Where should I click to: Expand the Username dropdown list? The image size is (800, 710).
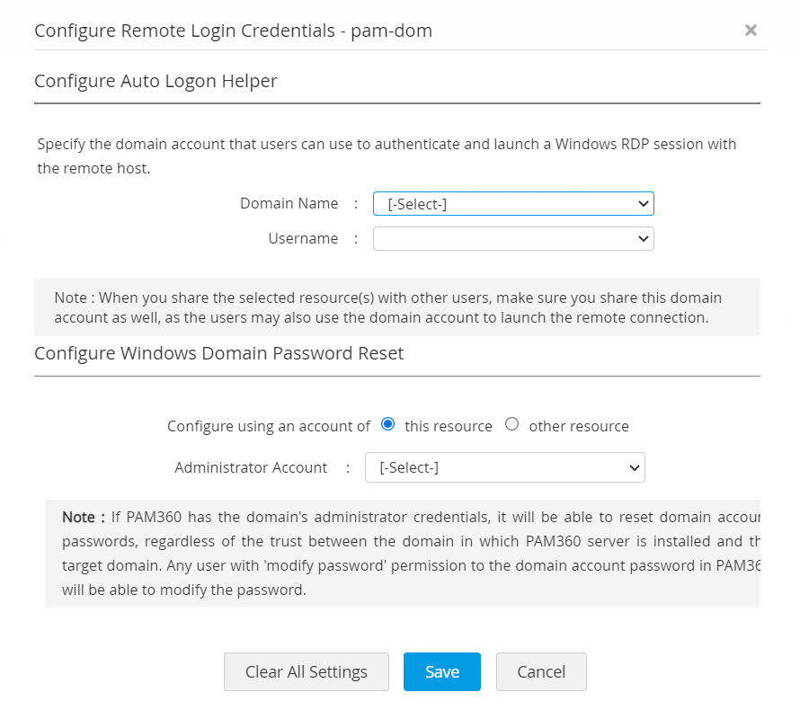[x=513, y=238]
